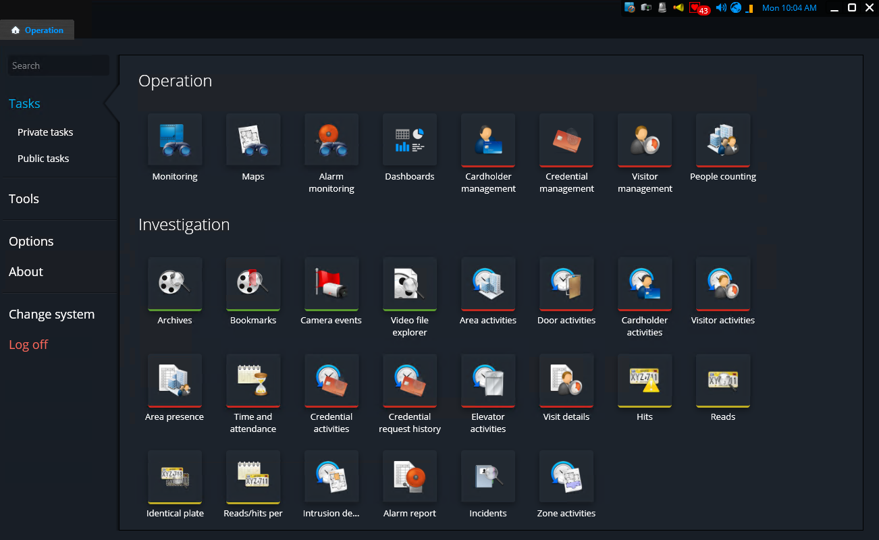
Task: Open the Monitoring task
Action: click(x=175, y=140)
